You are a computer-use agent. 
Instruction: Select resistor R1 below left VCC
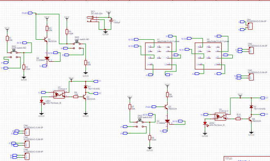click(7, 38)
